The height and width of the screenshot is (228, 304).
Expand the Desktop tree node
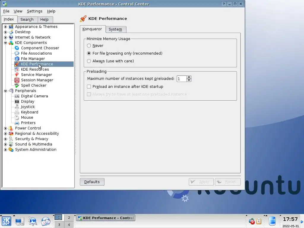point(5,32)
